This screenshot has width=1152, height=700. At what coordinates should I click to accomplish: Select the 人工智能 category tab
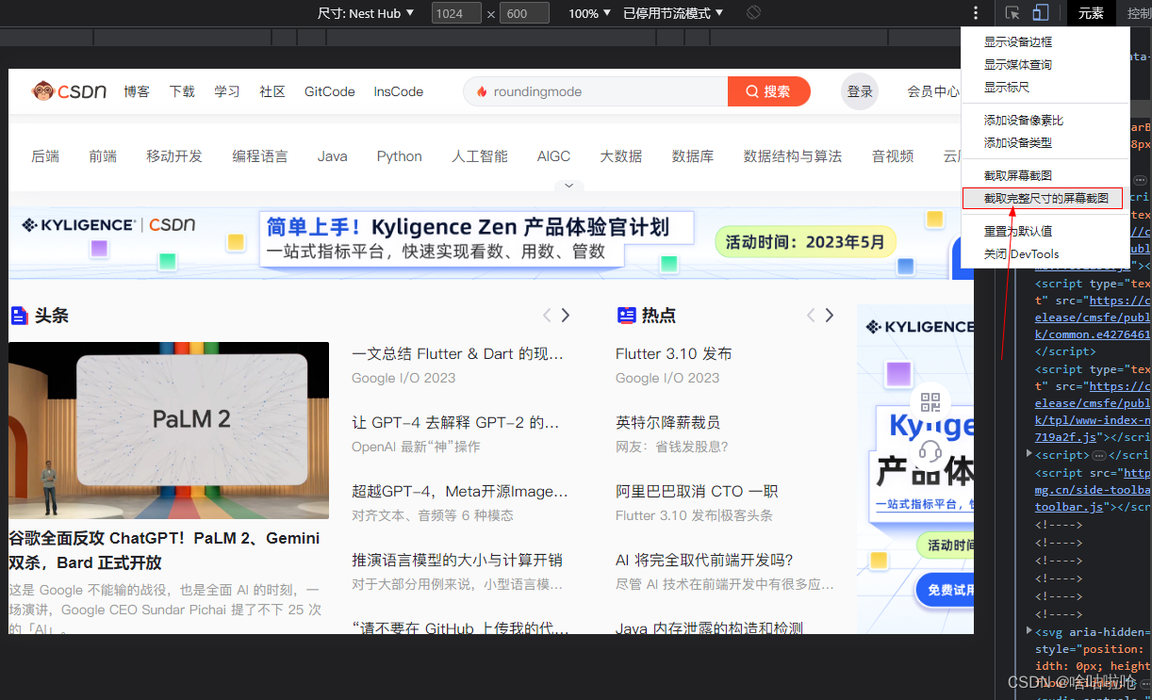pyautogui.click(x=480, y=156)
